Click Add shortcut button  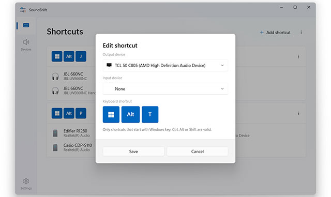[x=275, y=33]
